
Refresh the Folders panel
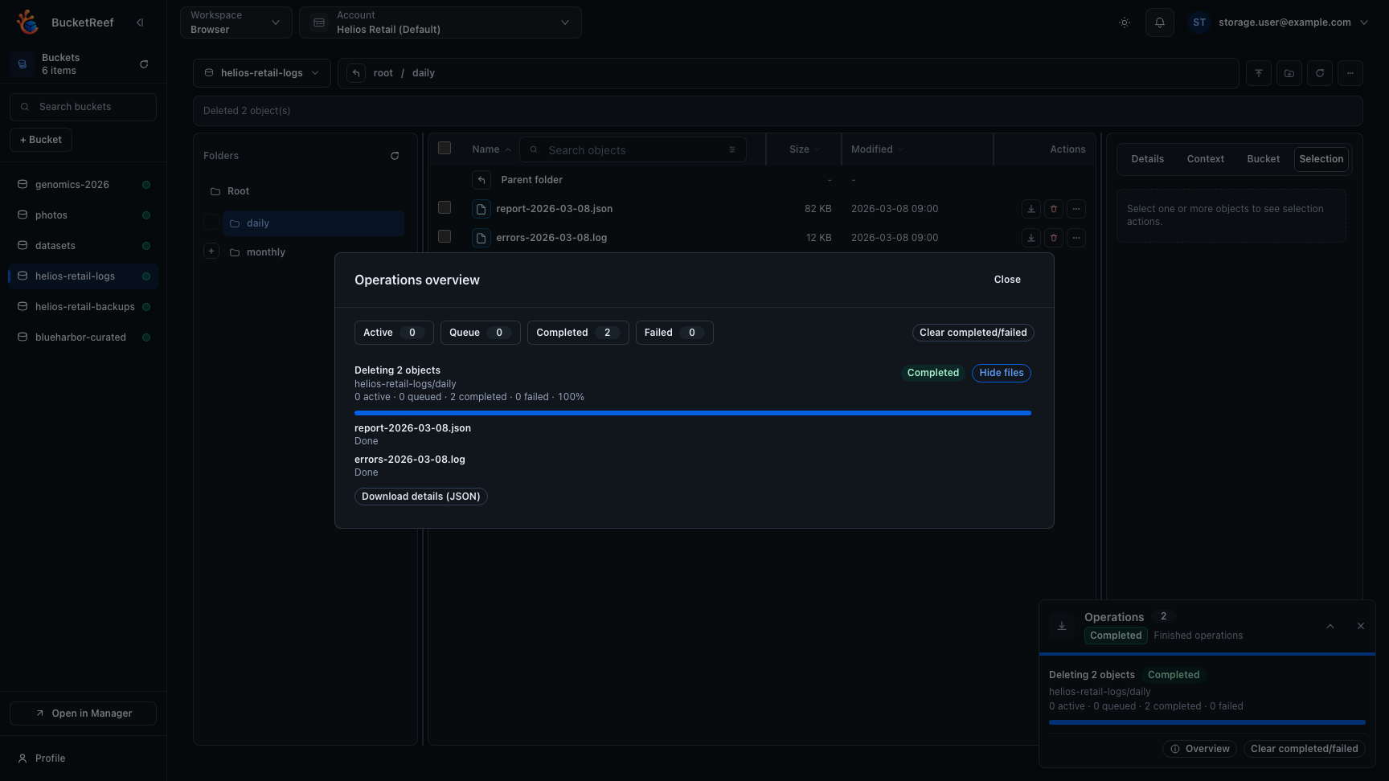point(395,156)
